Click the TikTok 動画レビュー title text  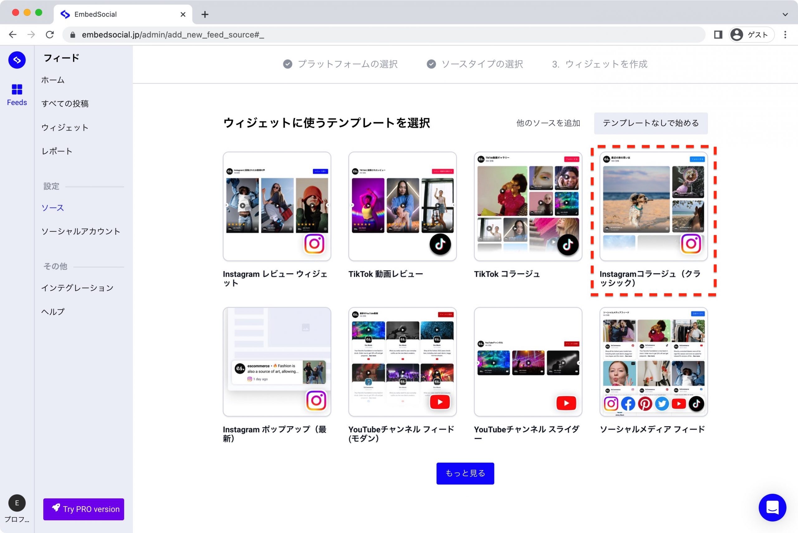coord(386,274)
